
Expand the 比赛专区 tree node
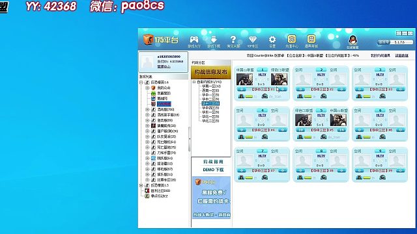(147, 179)
